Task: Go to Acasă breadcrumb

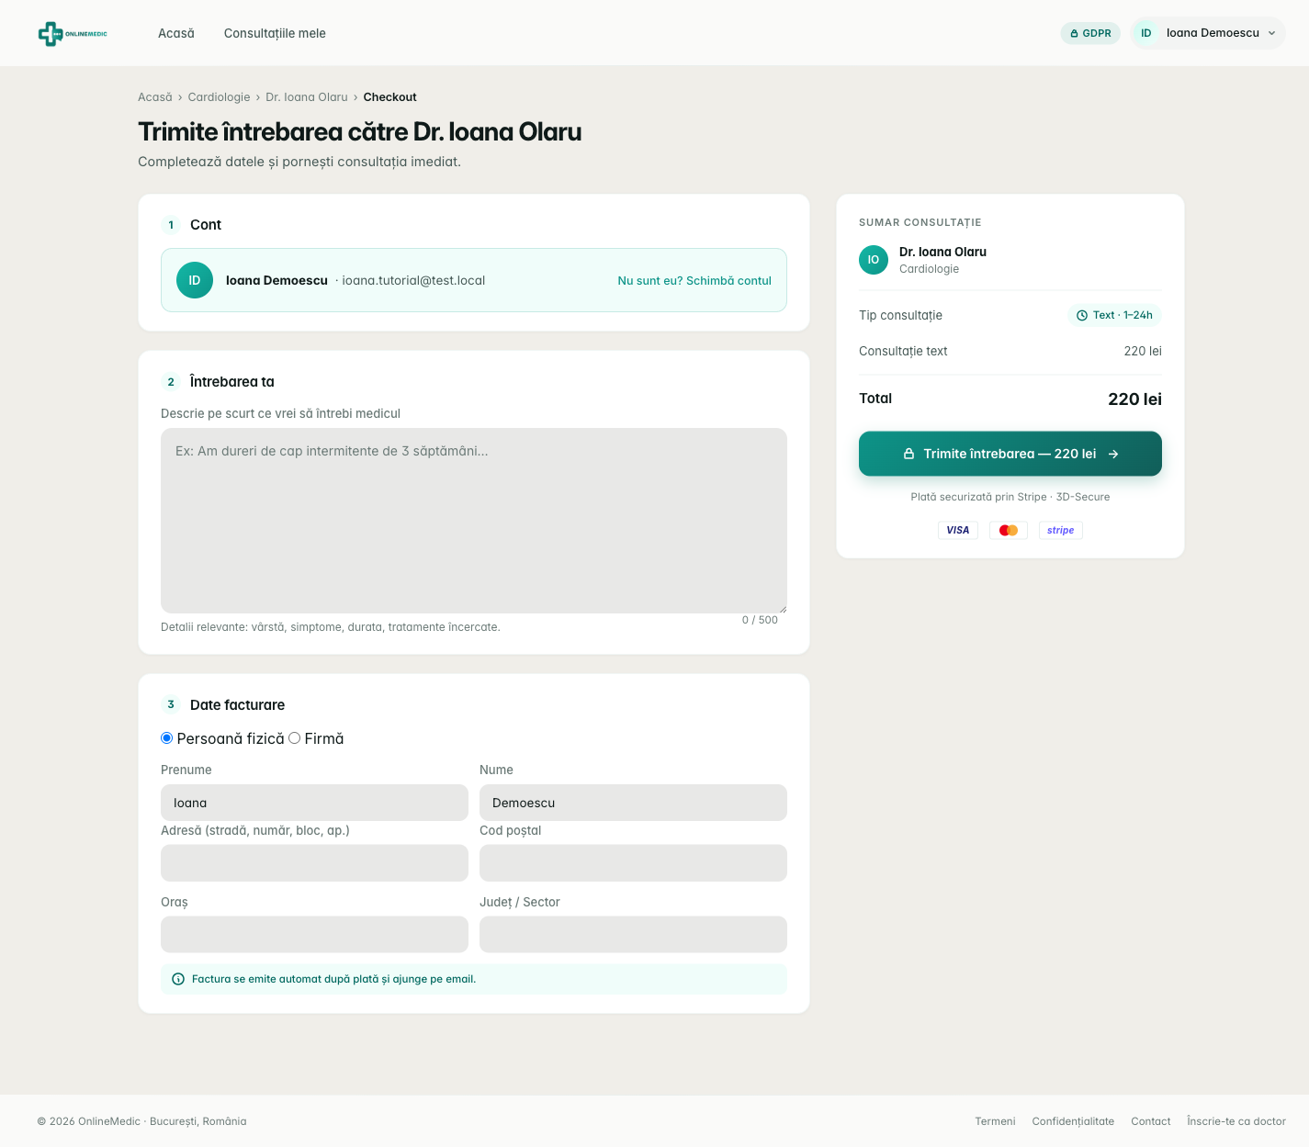Action: (155, 97)
